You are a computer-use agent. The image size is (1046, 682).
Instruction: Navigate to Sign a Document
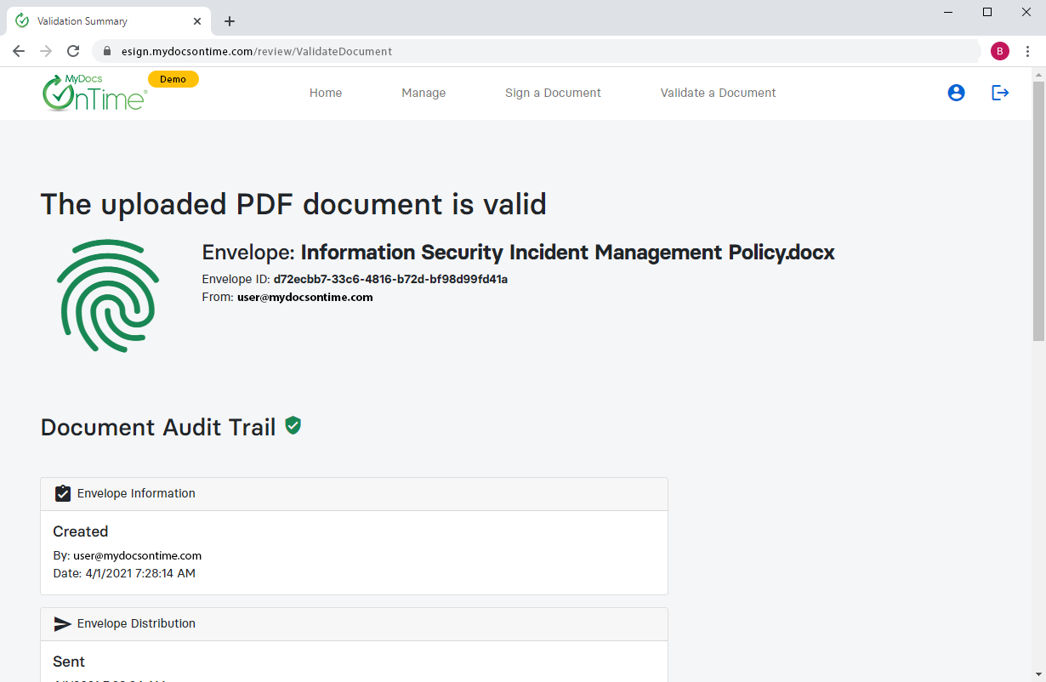tap(553, 93)
